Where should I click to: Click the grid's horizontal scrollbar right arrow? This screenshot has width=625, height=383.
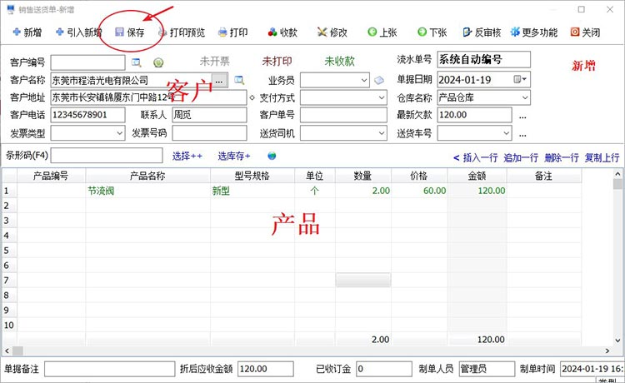pos(607,351)
